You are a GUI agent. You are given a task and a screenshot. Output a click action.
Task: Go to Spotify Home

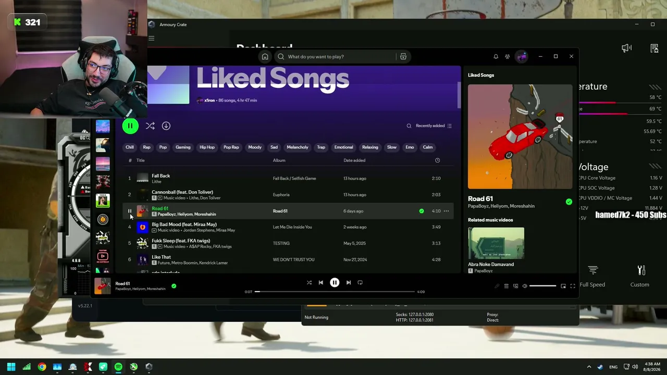click(265, 56)
